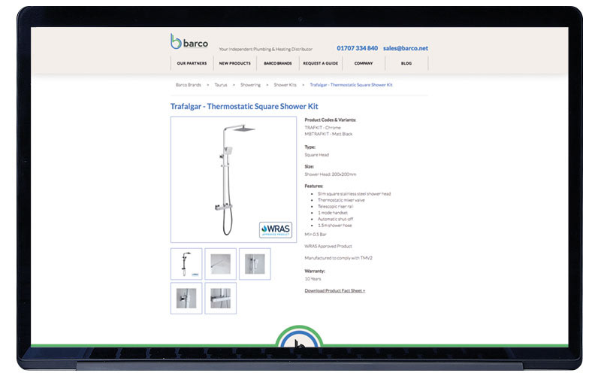Click the phone number 01707 334 840
Image resolution: width=601 pixels, height=376 pixels.
tap(358, 48)
